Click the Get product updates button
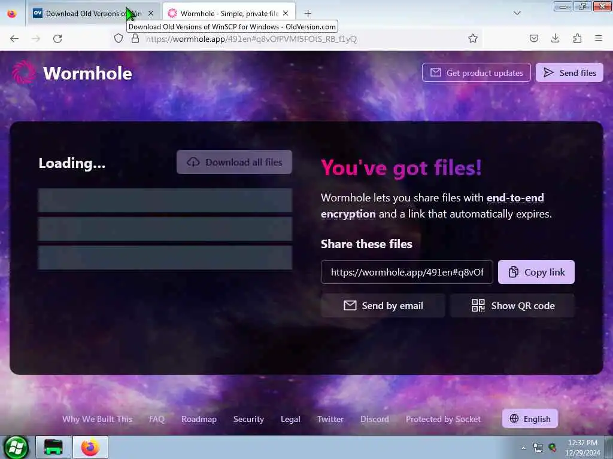 coord(476,72)
